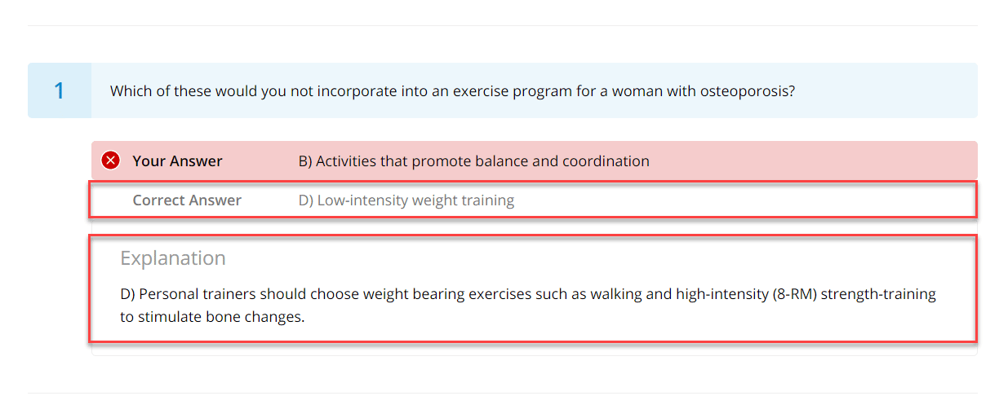Click the 'Correct Answer' label

pyautogui.click(x=187, y=200)
